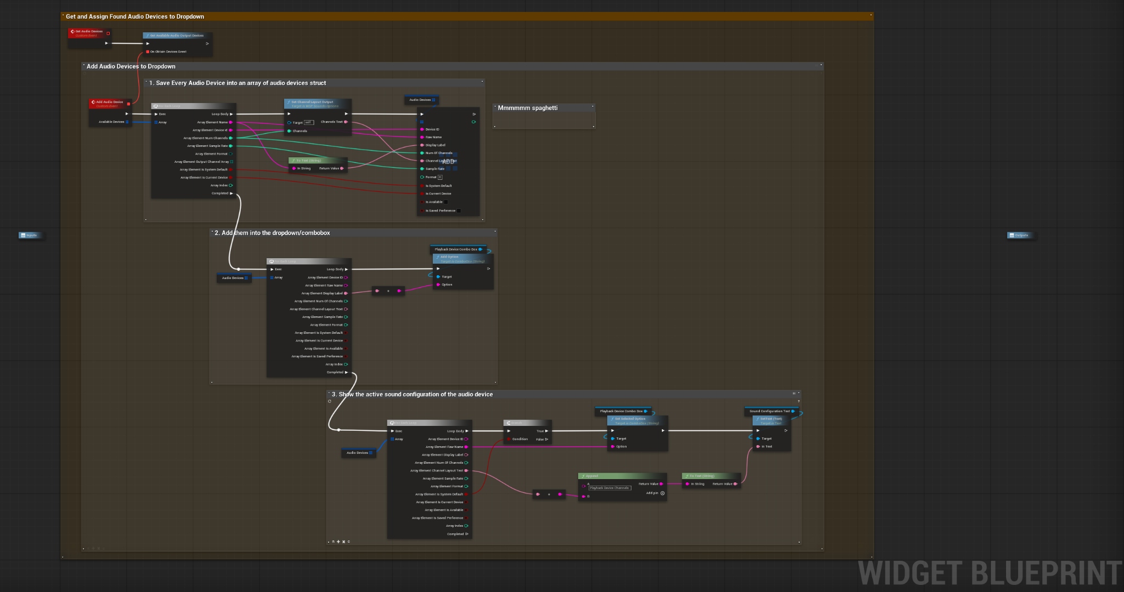The height and width of the screenshot is (592, 1124).
Task: Click the Add Audio Devices to Dropdown comment title
Action: pyautogui.click(x=131, y=66)
